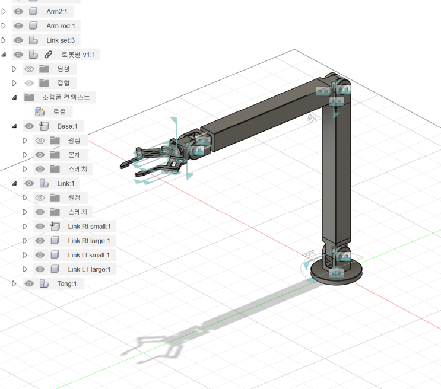Hide the Arm rod:1 component
Viewport: 441px width, 389px height.
tap(18, 26)
